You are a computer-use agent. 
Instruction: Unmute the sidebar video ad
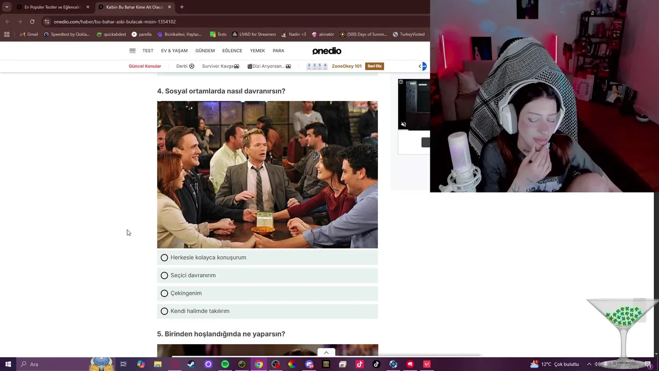404,125
